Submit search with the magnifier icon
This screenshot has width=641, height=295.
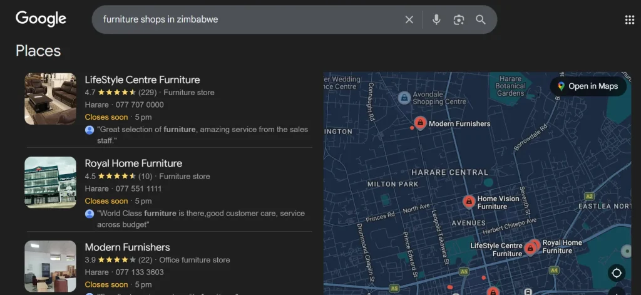tap(481, 19)
